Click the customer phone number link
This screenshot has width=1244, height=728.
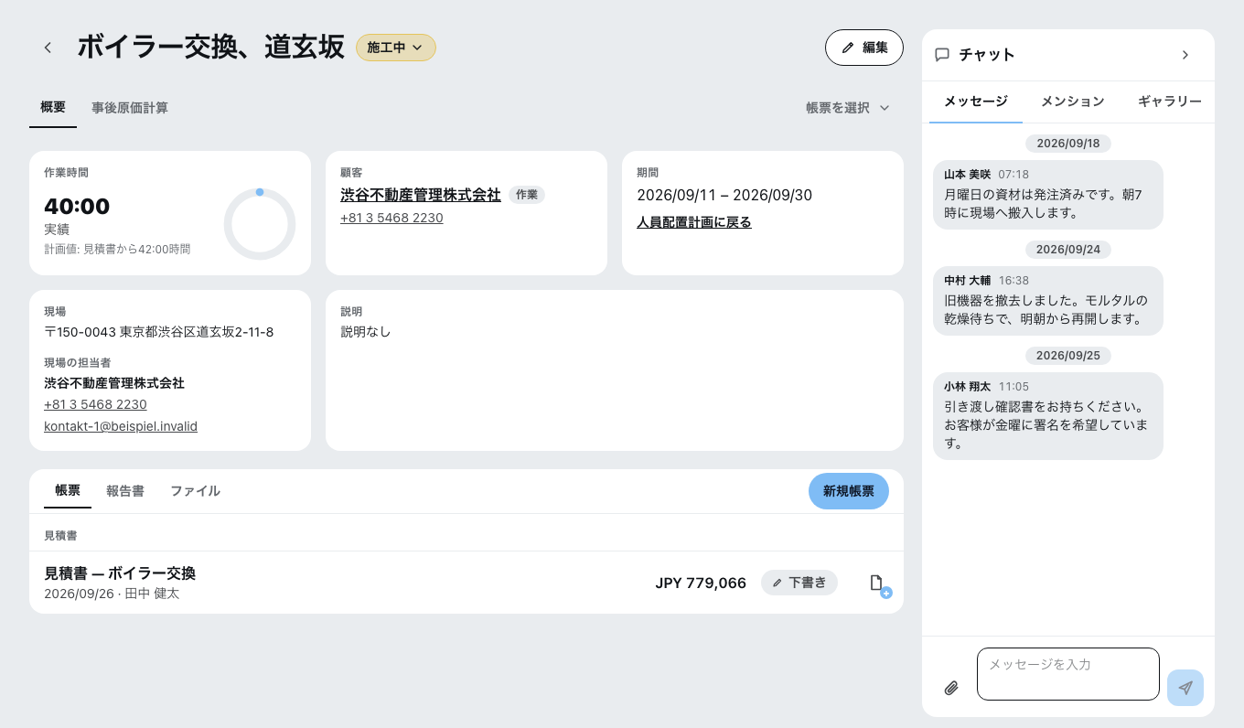tap(391, 219)
